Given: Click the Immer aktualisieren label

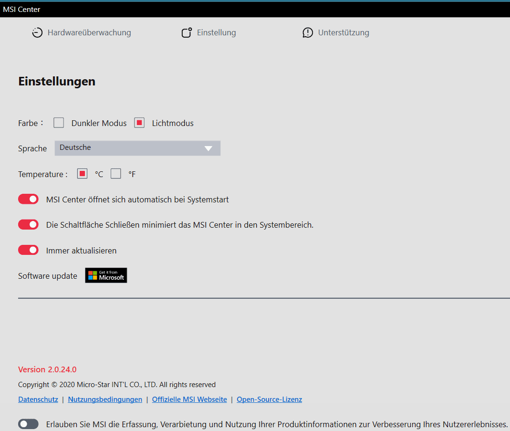Looking at the screenshot, I should click(x=81, y=251).
